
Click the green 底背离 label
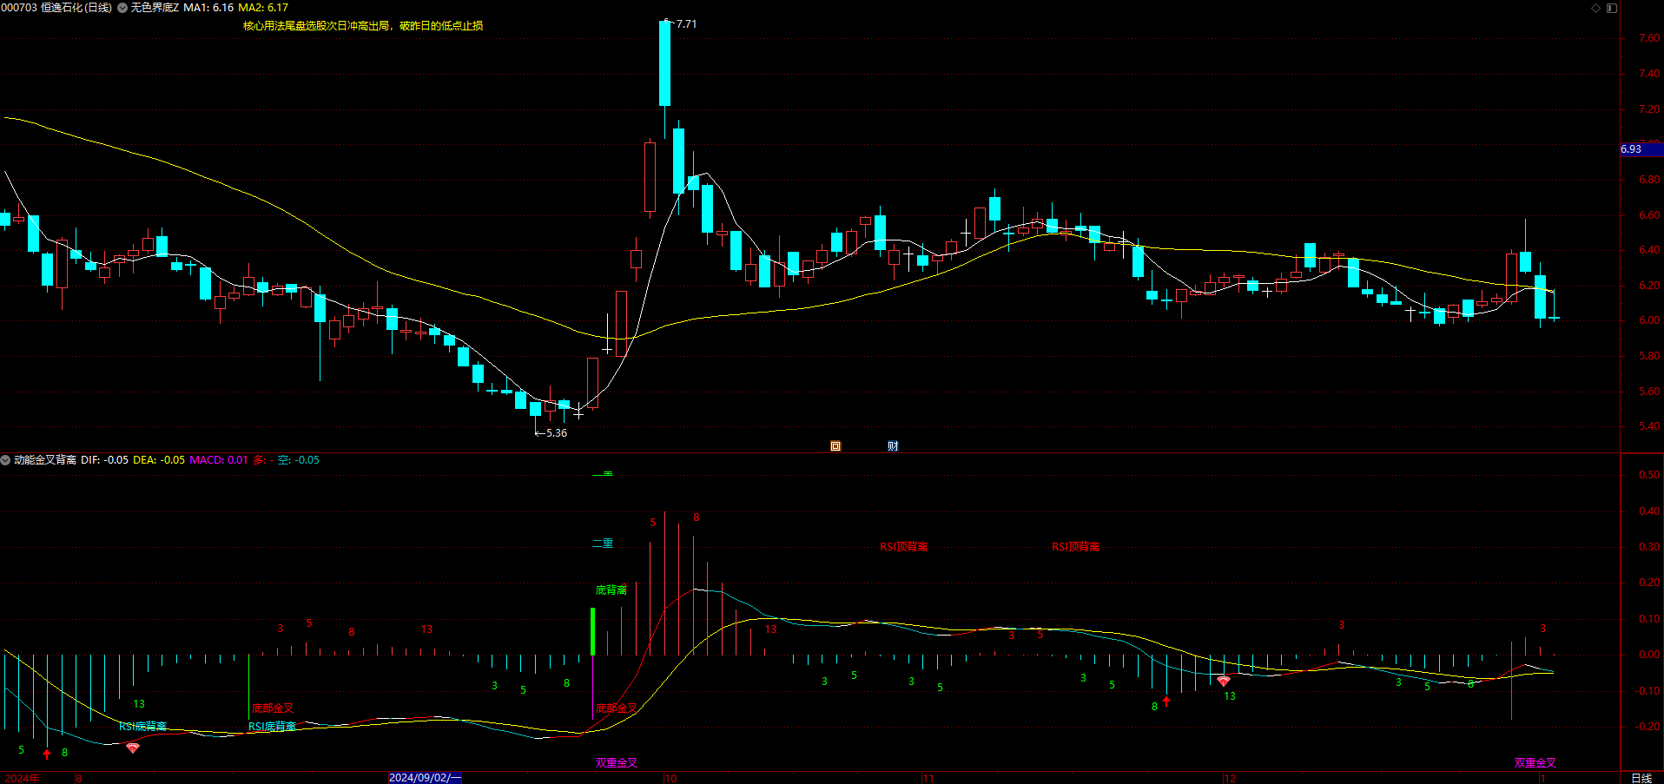coord(611,590)
